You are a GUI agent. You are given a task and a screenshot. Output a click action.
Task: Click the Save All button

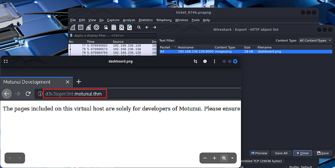[281, 153]
